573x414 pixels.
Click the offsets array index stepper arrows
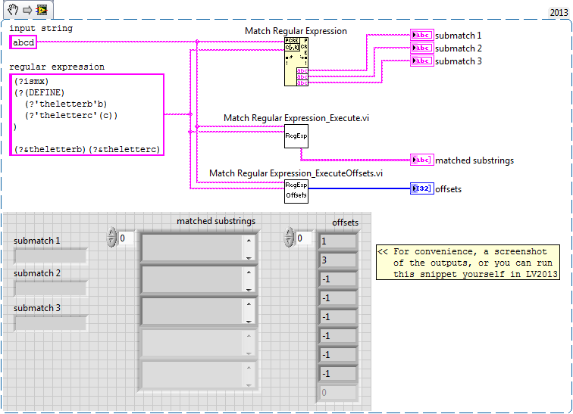coord(288,238)
